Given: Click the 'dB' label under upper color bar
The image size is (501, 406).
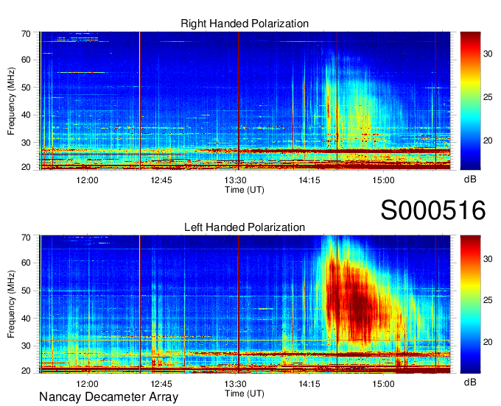Looking at the screenshot, I should click(x=470, y=179).
